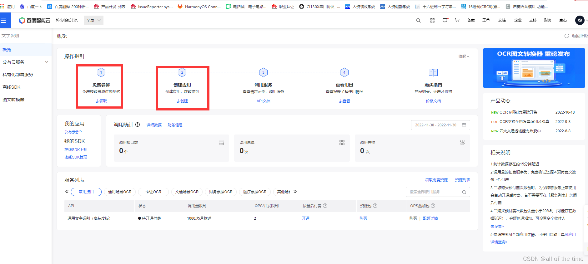
Task: Click the icon in the 调用失败 card
Action: click(x=462, y=143)
